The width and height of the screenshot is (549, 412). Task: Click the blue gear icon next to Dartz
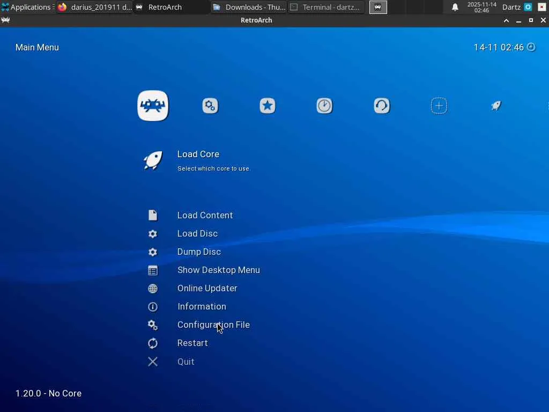click(x=528, y=7)
